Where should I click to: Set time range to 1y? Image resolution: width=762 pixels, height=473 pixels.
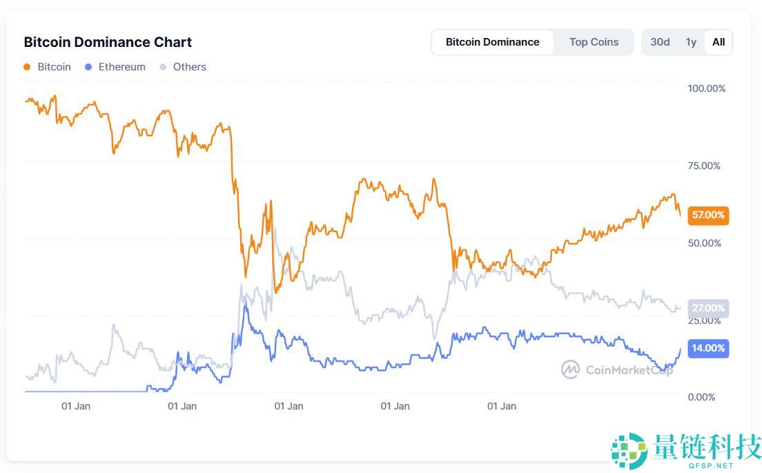(x=691, y=42)
